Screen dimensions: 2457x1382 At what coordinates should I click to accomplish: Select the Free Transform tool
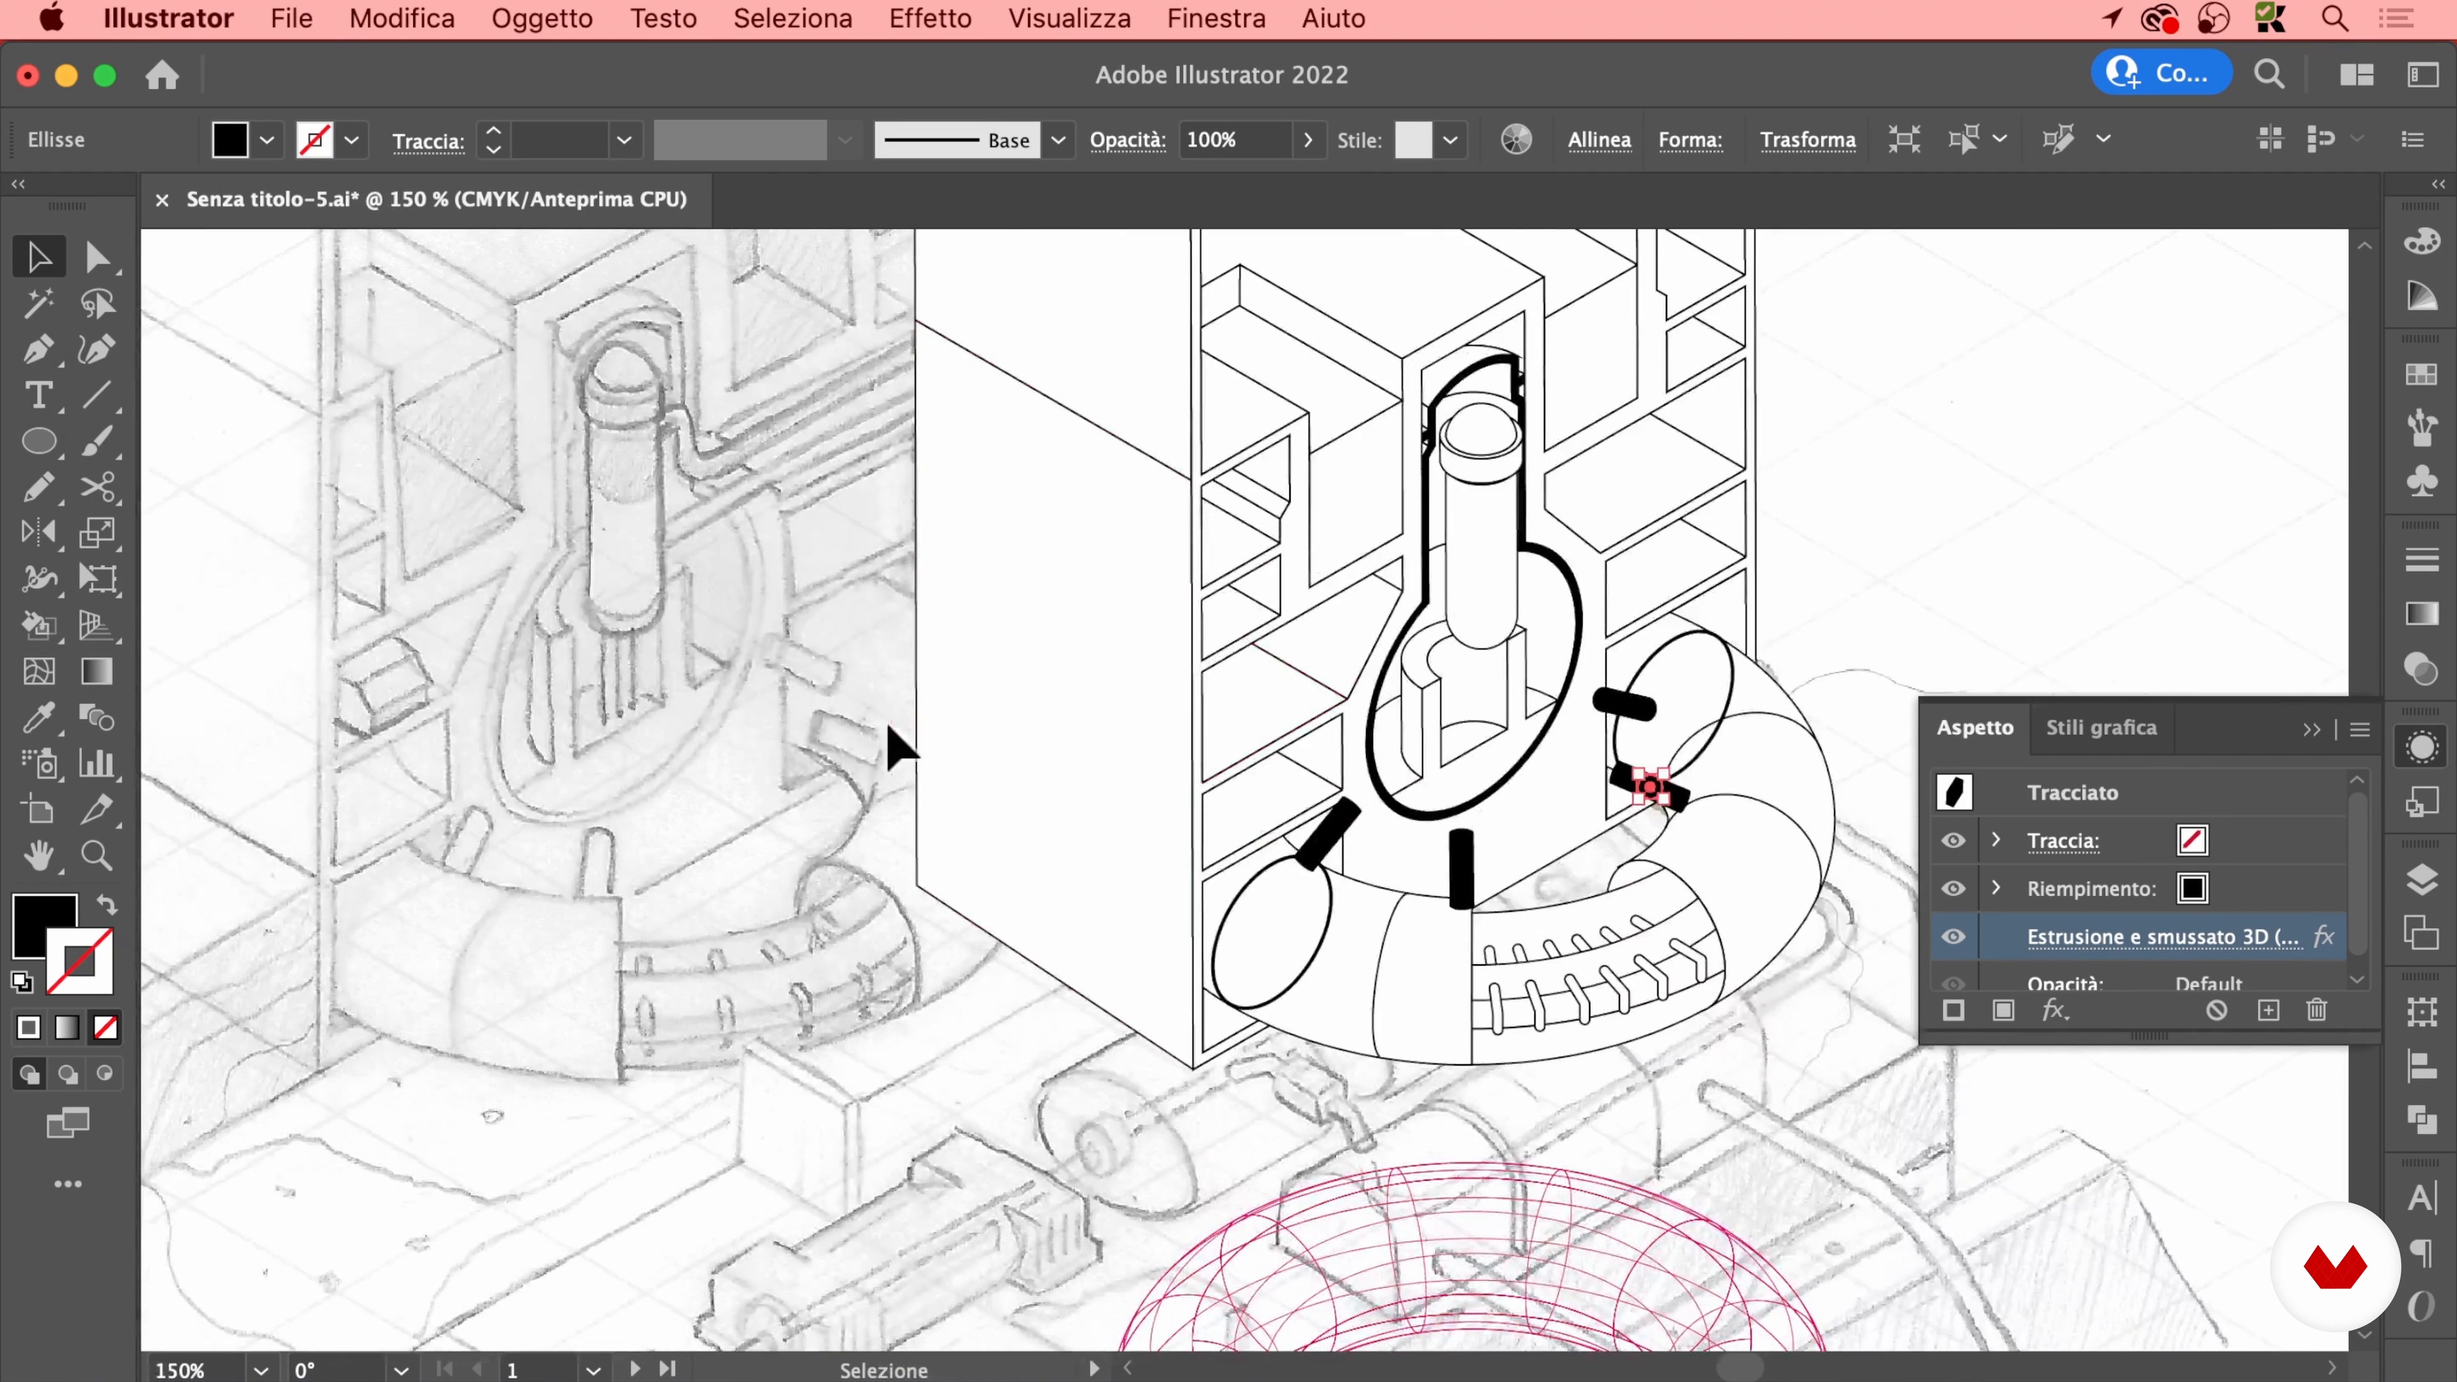coord(97,579)
